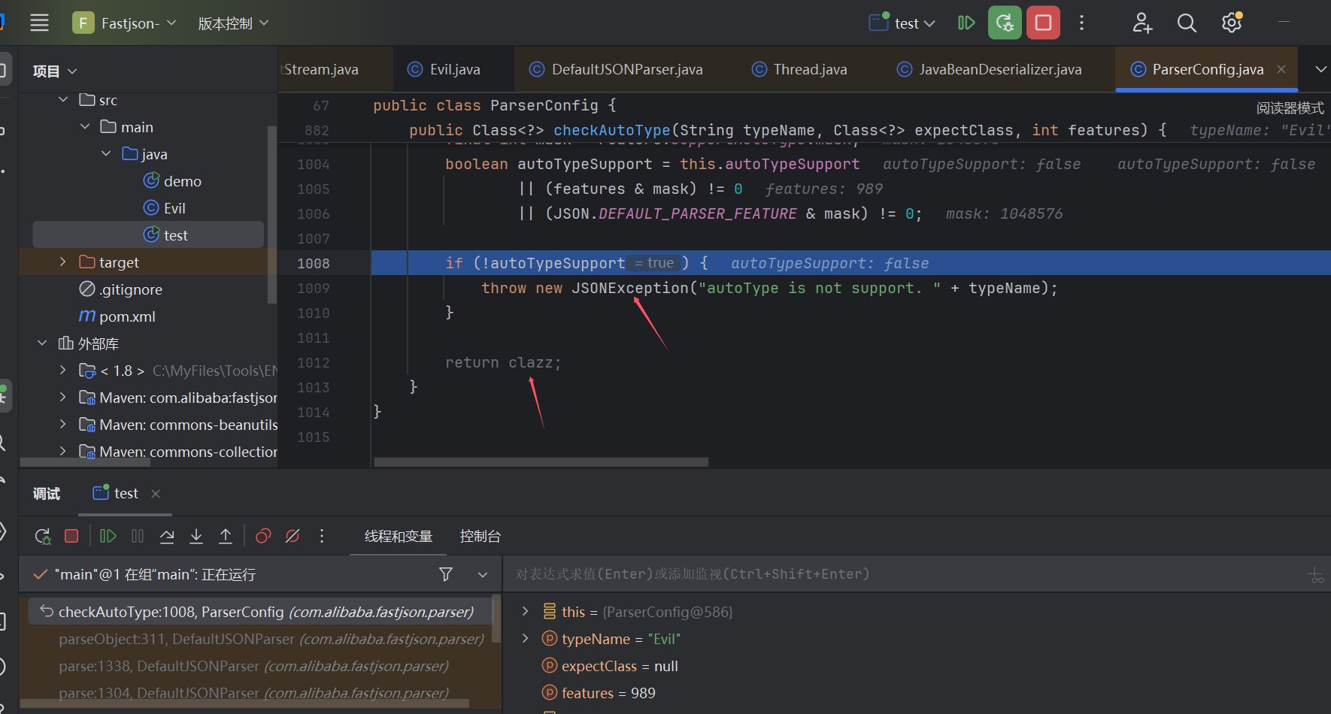1331x714 pixels.
Task: Step out in debugger toolbar
Action: click(226, 536)
